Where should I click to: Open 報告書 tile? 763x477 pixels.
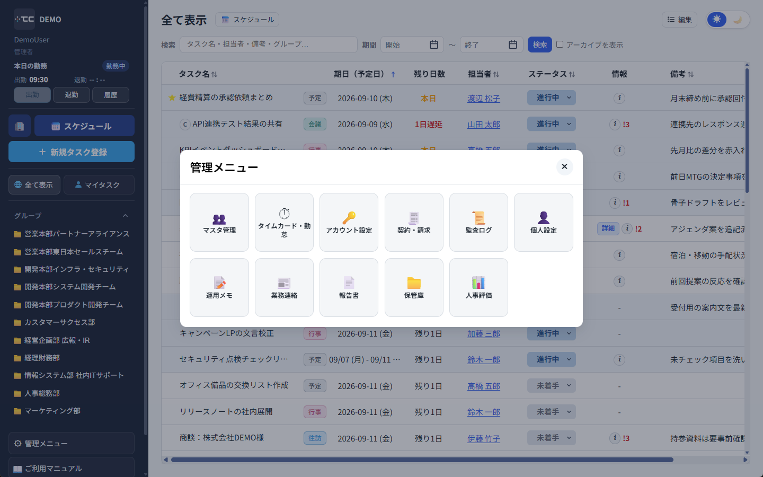[349, 288]
